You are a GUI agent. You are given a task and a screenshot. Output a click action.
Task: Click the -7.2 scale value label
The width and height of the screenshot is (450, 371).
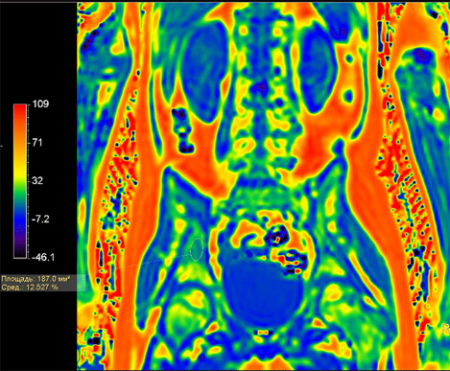tap(40, 220)
